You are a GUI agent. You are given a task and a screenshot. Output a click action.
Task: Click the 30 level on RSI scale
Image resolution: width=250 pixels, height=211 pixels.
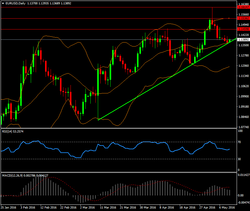tap(239, 159)
